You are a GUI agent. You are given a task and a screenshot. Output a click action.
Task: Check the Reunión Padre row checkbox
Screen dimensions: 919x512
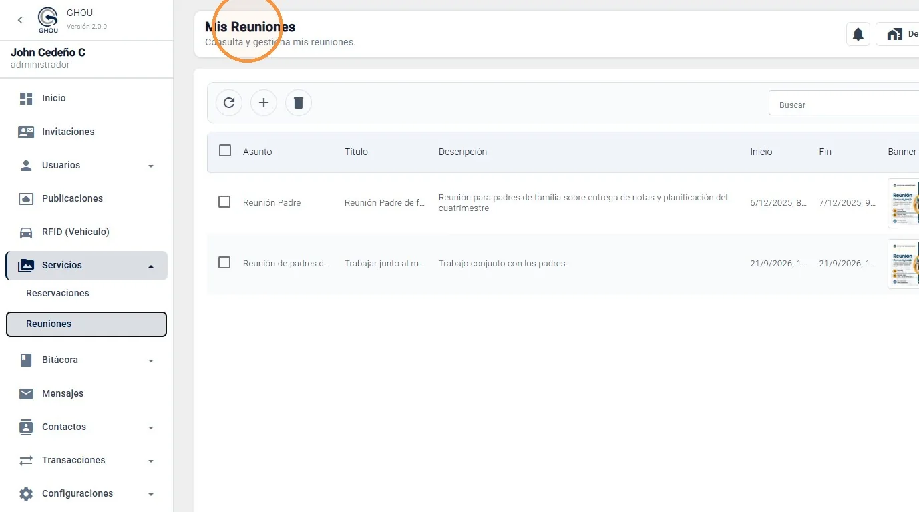[x=224, y=202]
